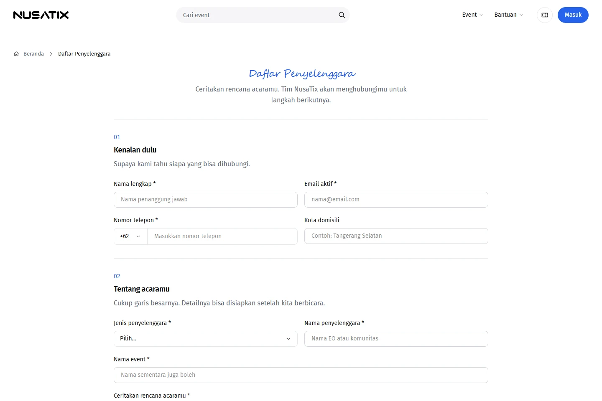
Task: Click the search magnifier icon
Action: [342, 15]
